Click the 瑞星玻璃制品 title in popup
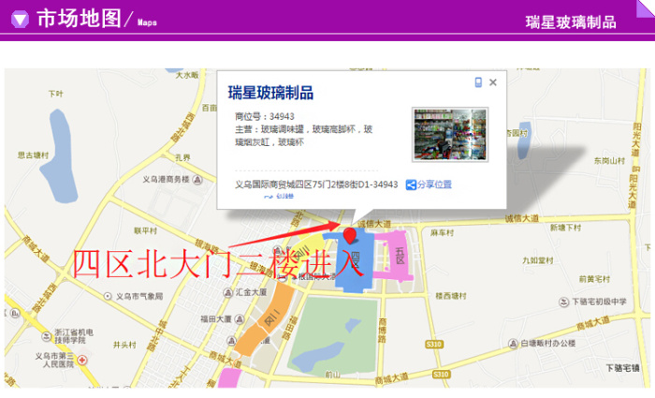 [270, 93]
